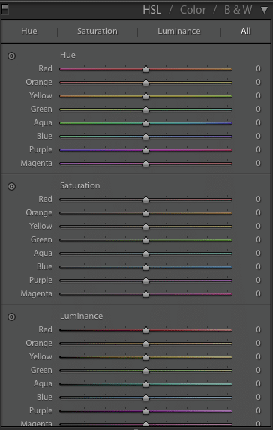Viewport: 273px width, 430px height.
Task: Open the Luminance tab
Action: [x=179, y=31]
